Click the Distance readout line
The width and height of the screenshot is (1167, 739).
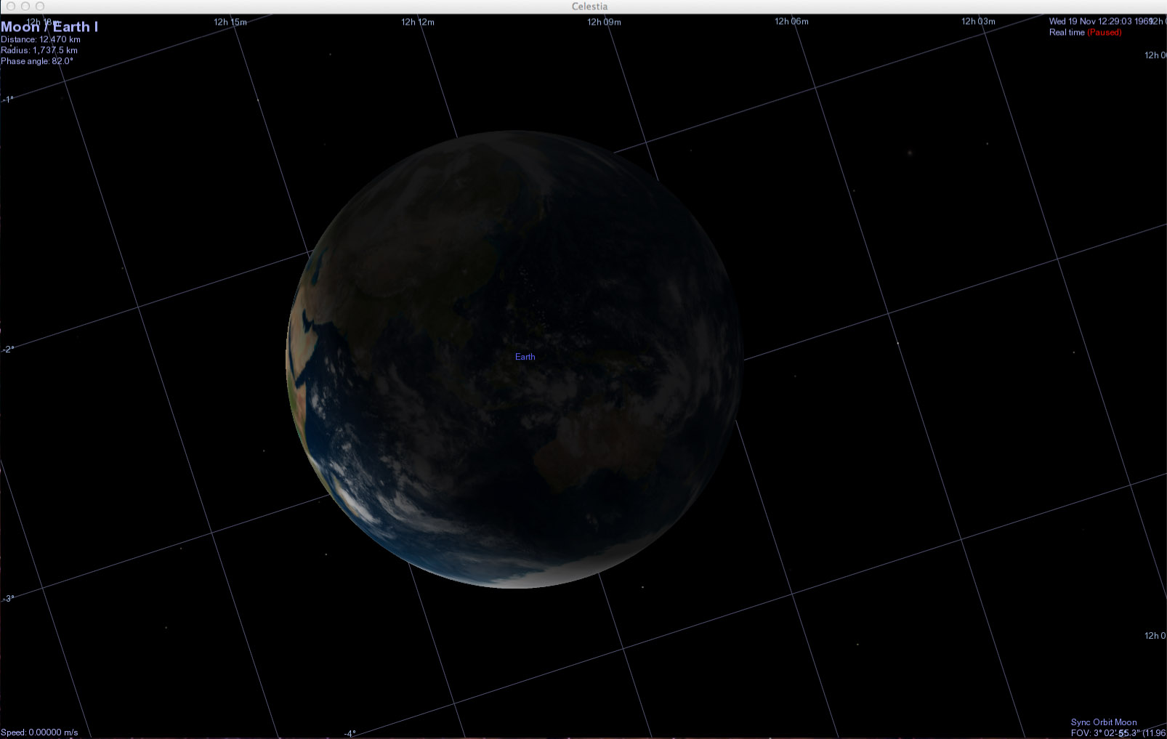pos(41,40)
